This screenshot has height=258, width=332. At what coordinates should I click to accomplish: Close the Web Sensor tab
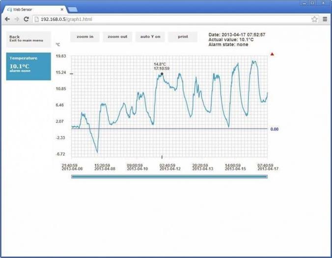coord(61,9)
